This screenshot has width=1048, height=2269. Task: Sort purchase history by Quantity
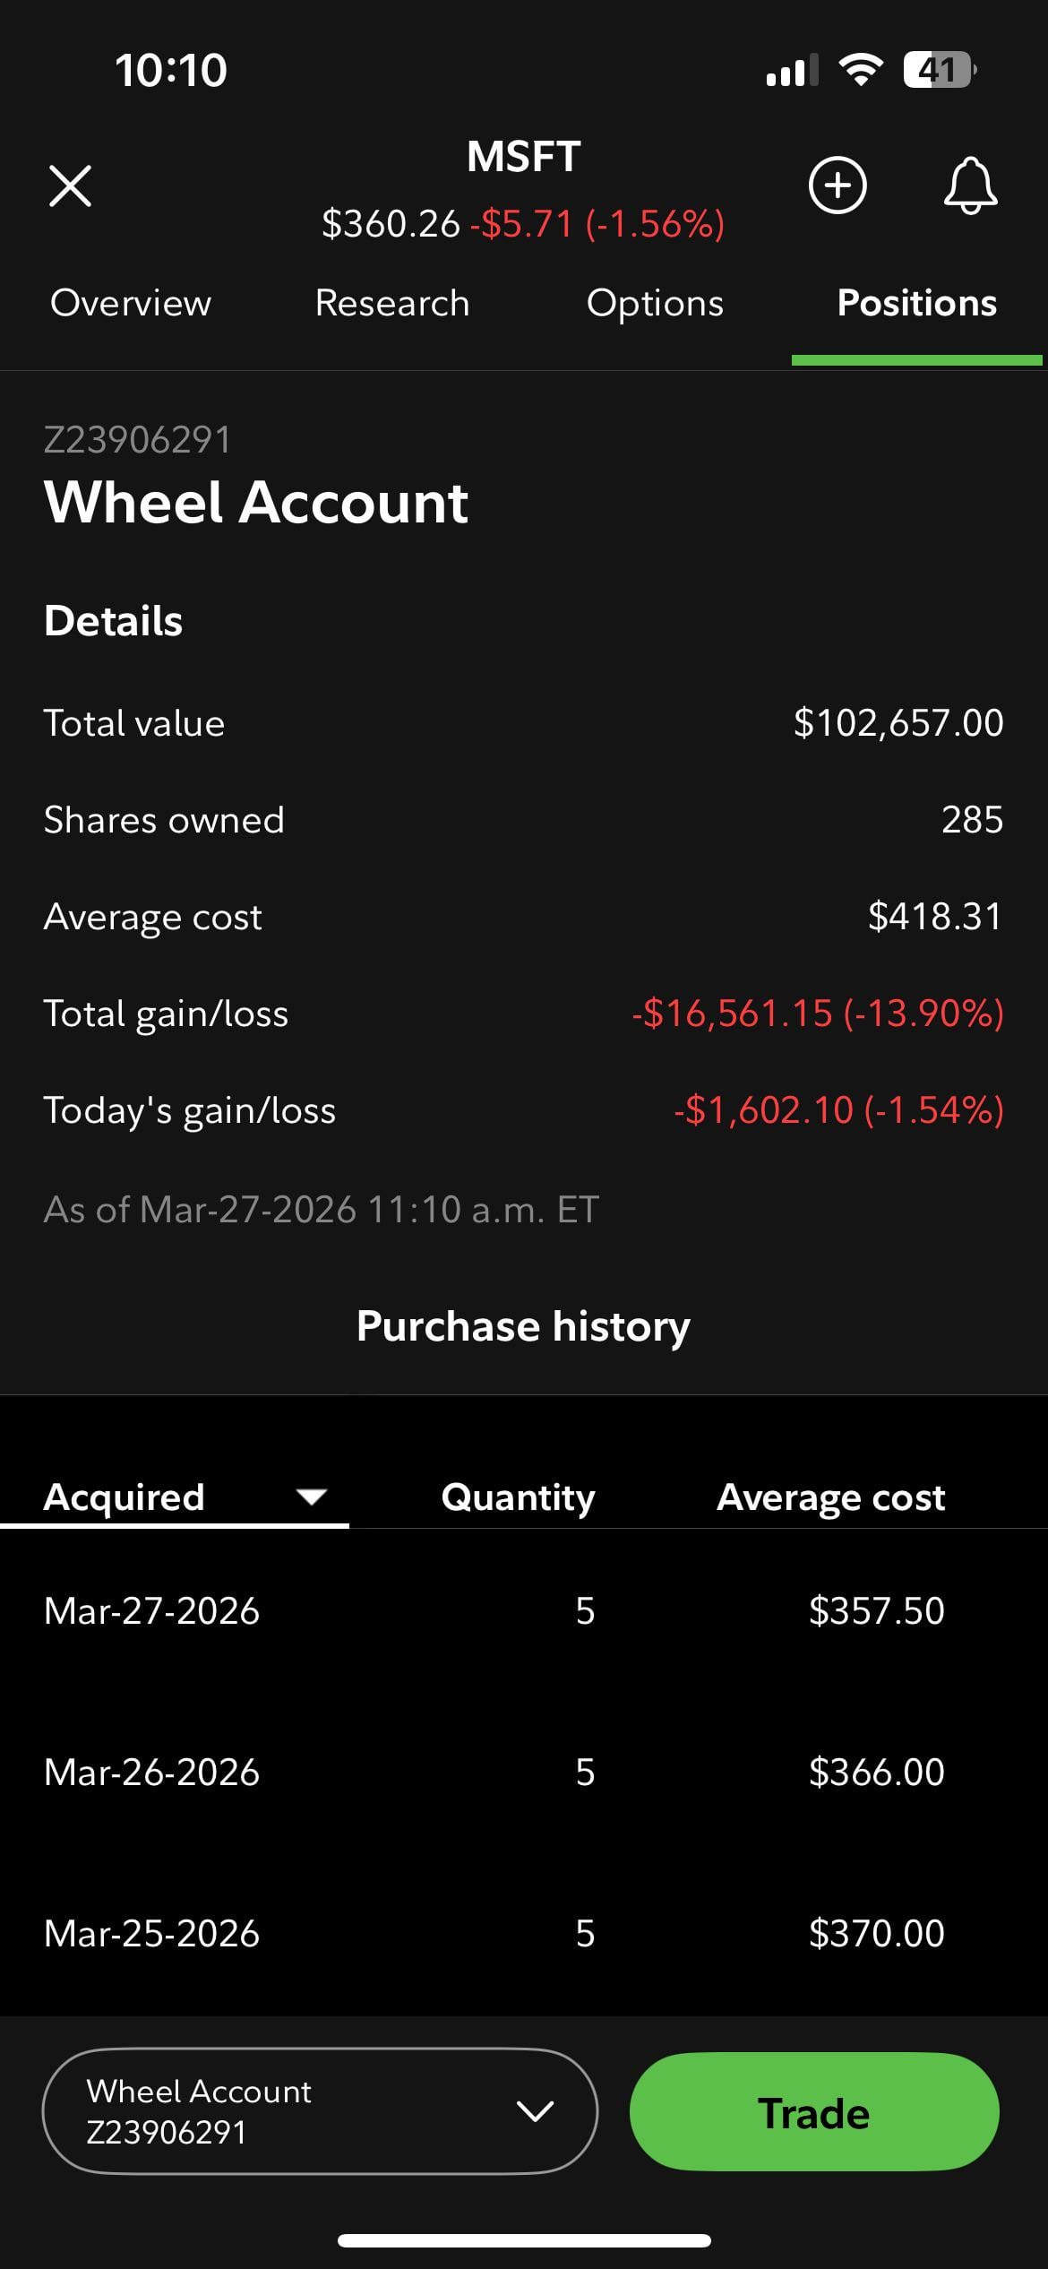pos(518,1497)
